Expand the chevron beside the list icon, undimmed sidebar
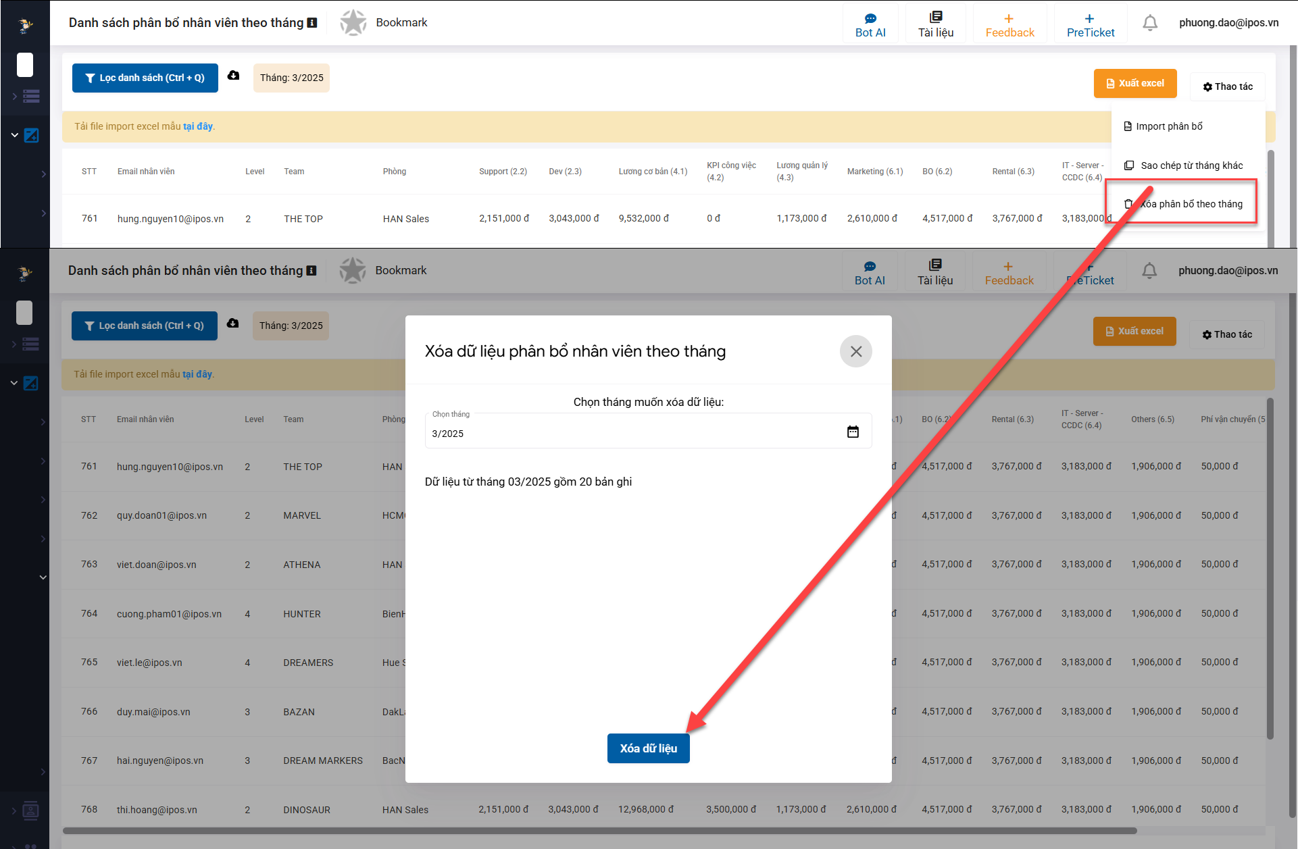1298x849 pixels. coord(15,97)
